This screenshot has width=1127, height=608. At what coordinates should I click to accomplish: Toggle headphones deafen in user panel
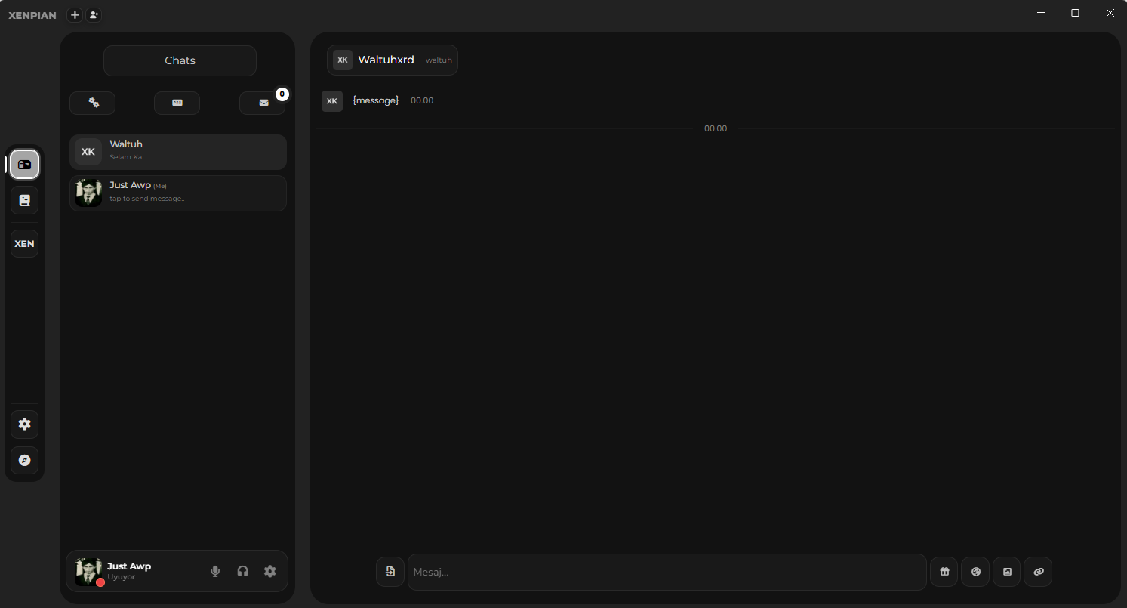[x=242, y=571]
